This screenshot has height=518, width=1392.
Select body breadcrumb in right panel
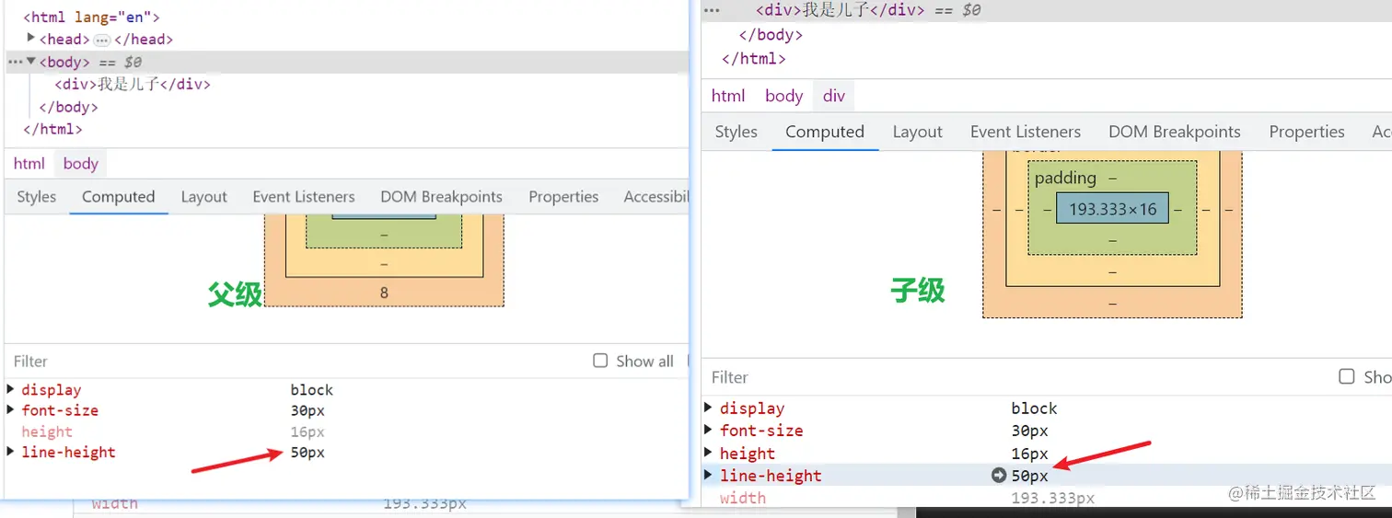[784, 96]
